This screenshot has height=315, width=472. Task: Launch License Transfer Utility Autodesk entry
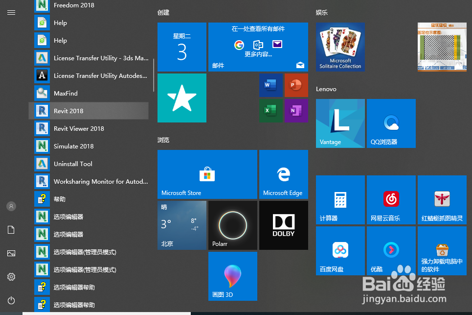(x=91, y=75)
